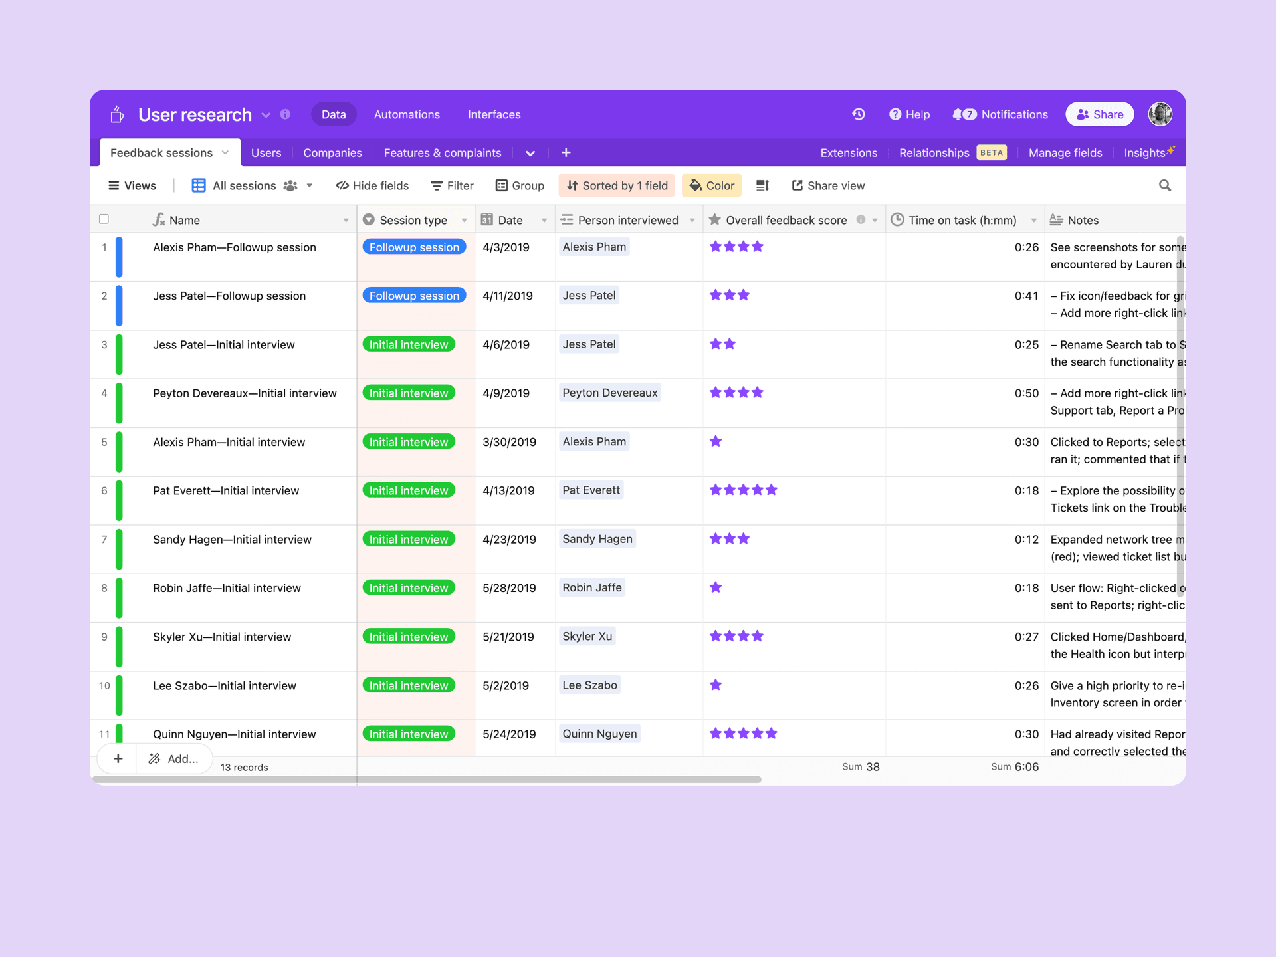Click the fourth star in Skyler Xu row
The height and width of the screenshot is (957, 1276).
tap(758, 637)
